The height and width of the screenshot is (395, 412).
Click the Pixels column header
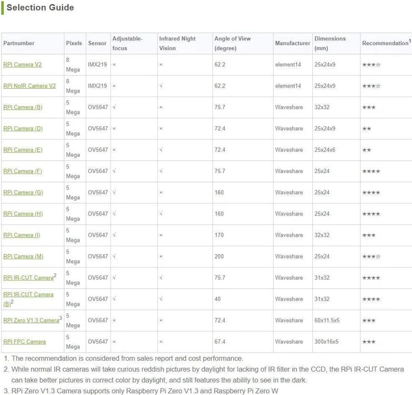[74, 43]
